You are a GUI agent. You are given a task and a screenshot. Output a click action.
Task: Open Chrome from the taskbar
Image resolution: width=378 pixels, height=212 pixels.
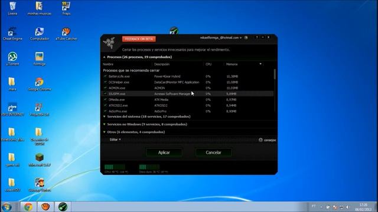point(28,207)
